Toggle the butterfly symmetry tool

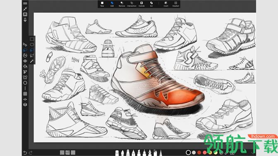[x=25, y=77]
